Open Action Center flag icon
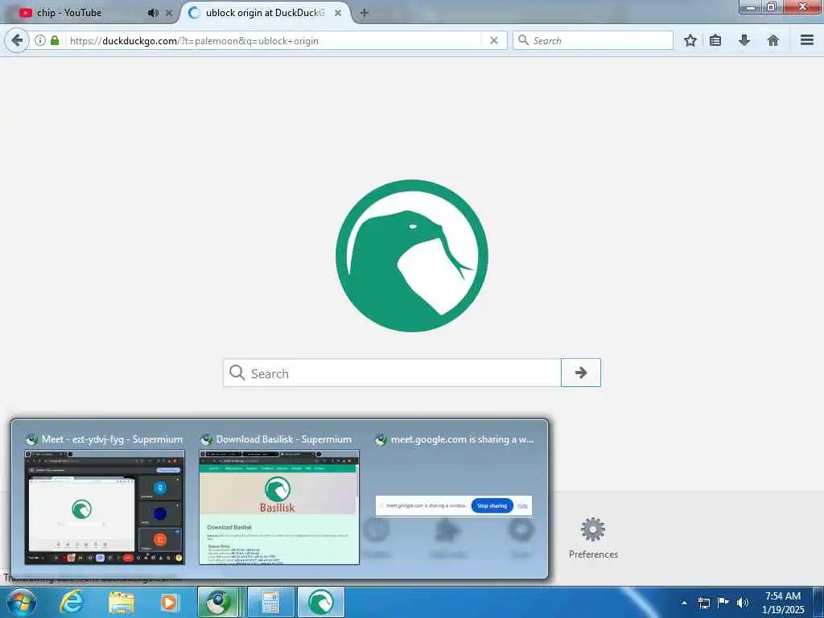This screenshot has width=824, height=618. (x=723, y=603)
